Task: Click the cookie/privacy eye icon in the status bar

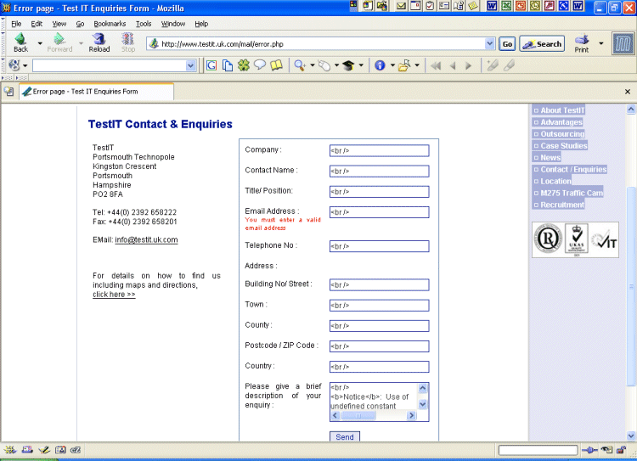Action: (606, 450)
